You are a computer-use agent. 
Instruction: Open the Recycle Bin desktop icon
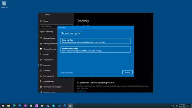tap(4, 4)
